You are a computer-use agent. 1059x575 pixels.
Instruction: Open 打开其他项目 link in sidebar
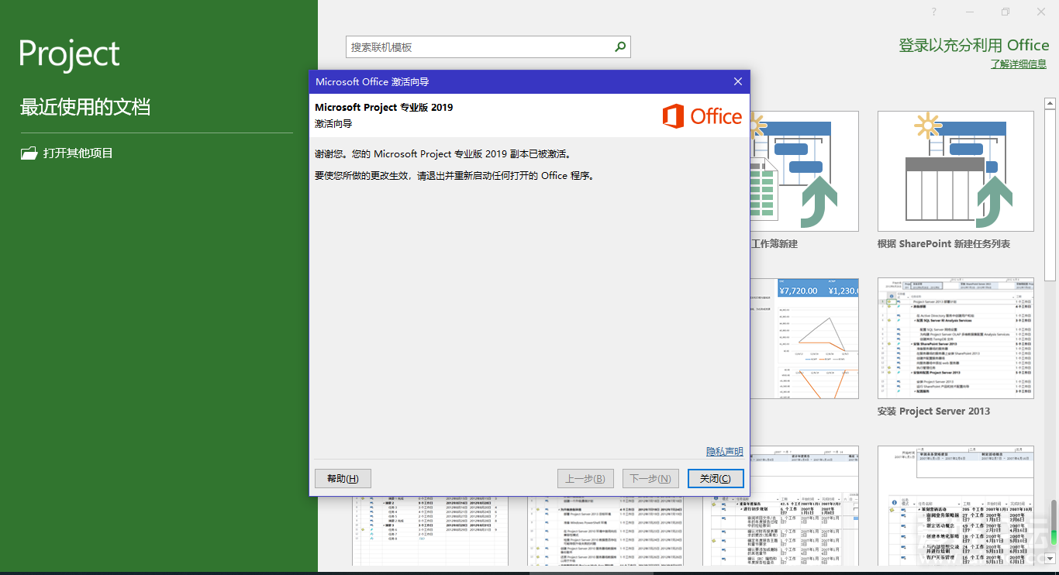click(x=78, y=153)
